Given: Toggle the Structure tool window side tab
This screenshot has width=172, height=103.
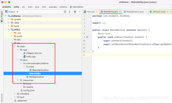Looking at the screenshot, I should click(x=2, y=98).
